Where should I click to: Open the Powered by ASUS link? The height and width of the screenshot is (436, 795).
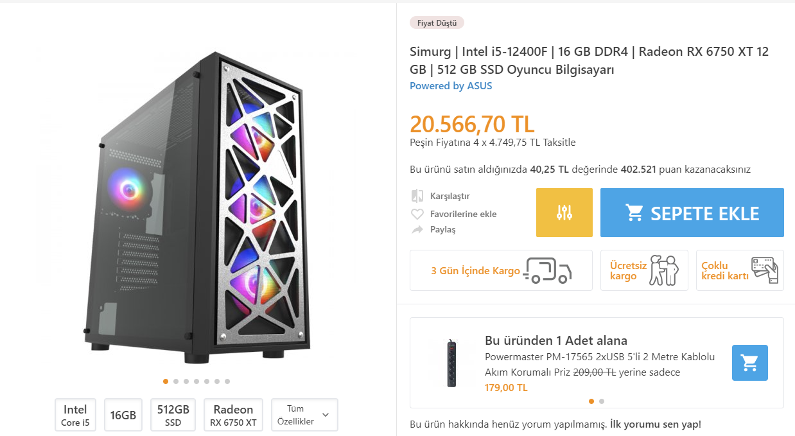tap(451, 86)
